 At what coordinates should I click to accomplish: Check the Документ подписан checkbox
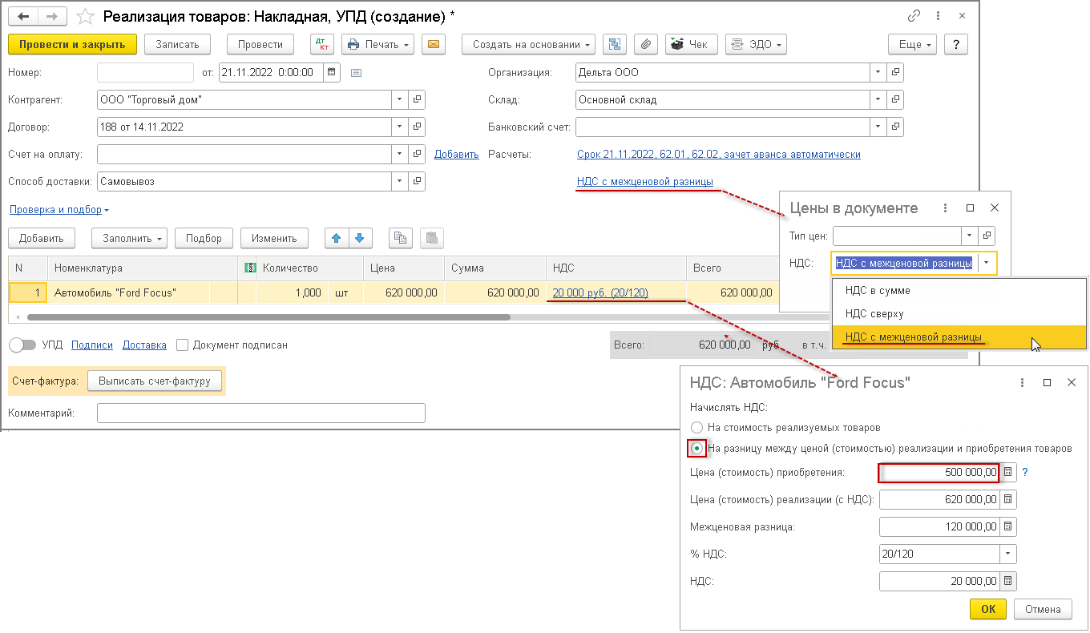[182, 345]
